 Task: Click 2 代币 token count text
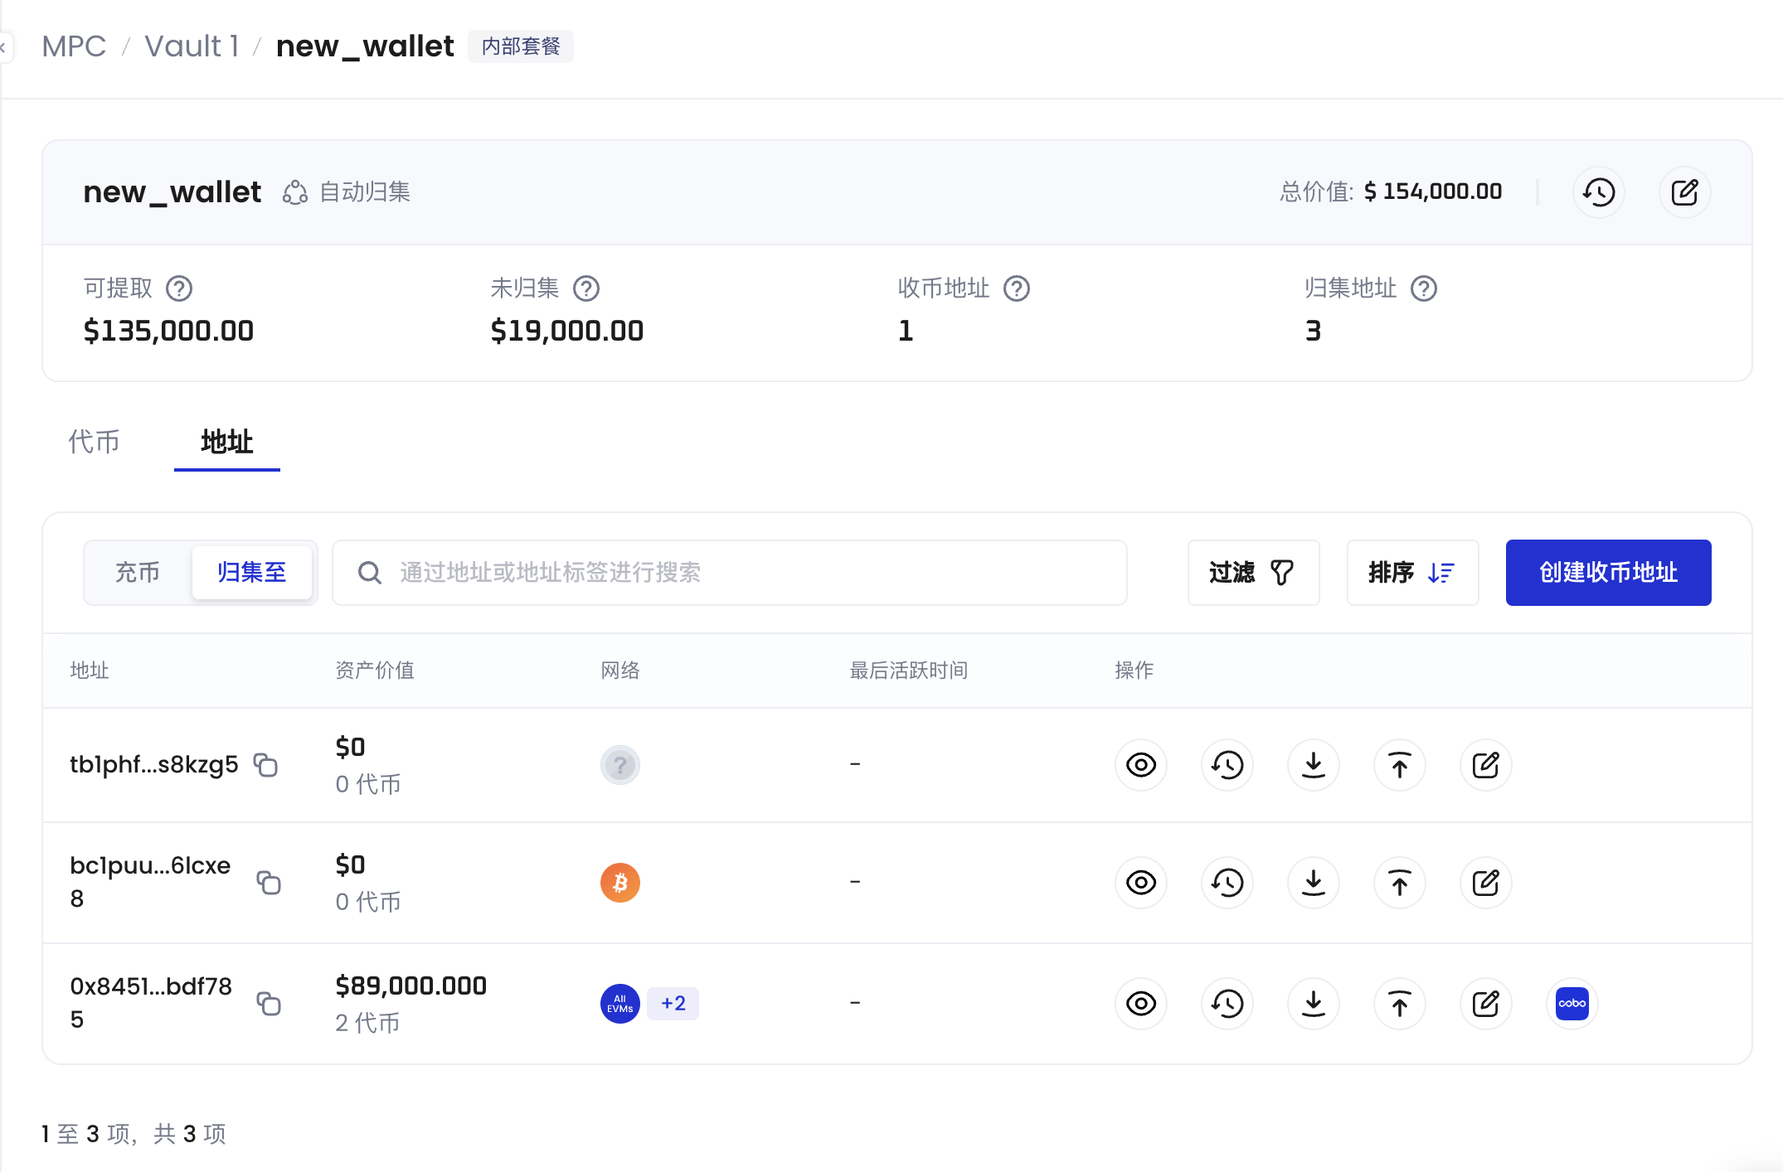pyautogui.click(x=367, y=1023)
